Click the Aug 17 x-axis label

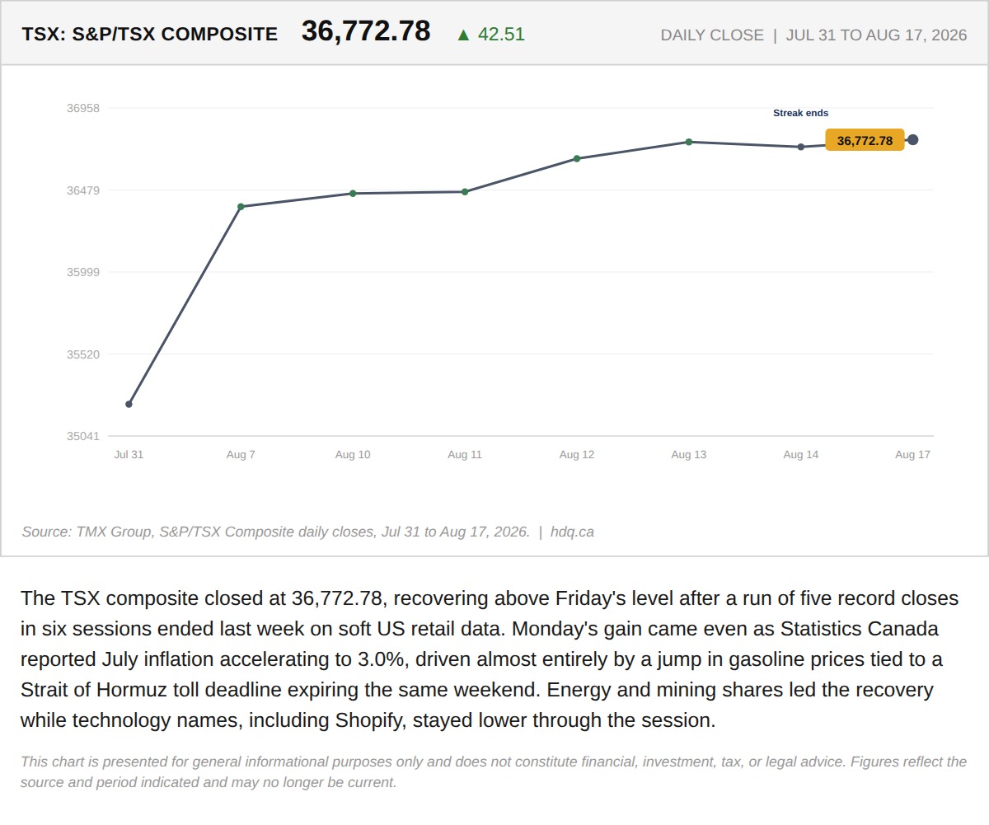(x=912, y=454)
